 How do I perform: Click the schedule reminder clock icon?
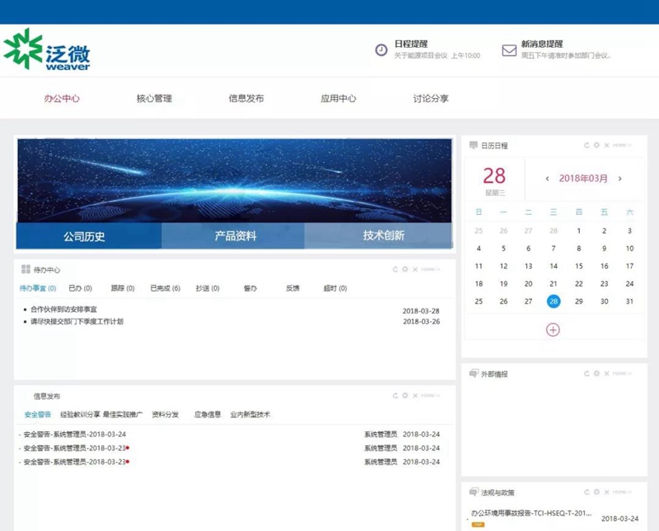tap(381, 50)
